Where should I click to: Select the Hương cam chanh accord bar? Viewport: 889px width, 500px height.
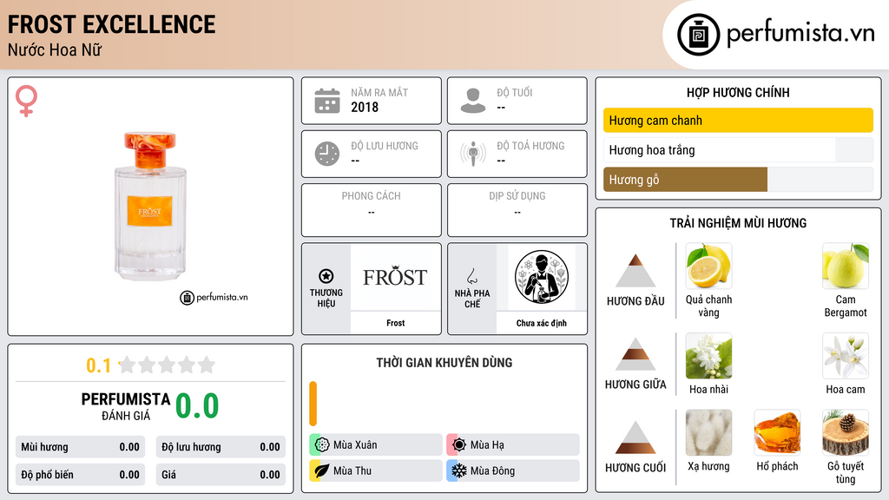738,120
